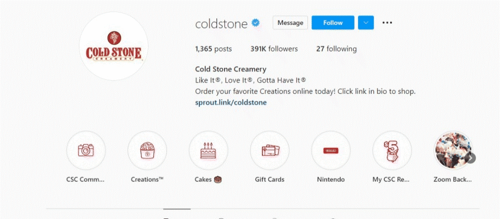Open the three-dot more options menu

(x=387, y=22)
